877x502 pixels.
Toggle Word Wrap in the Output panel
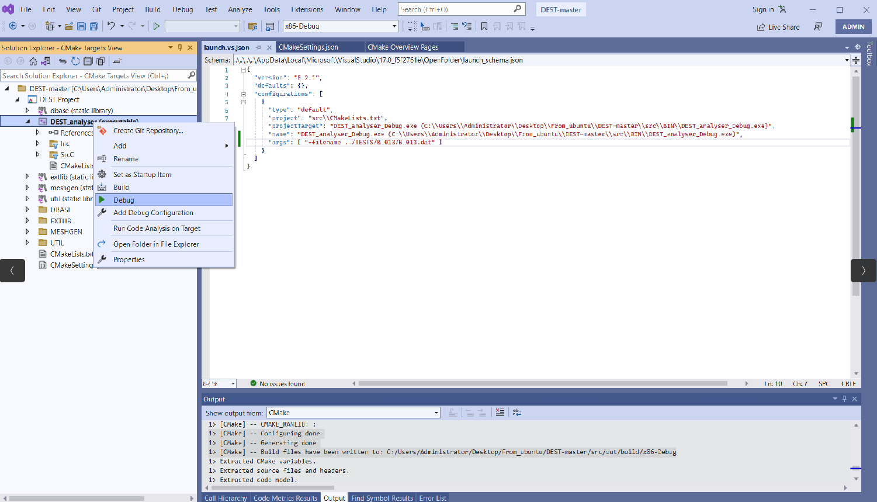pyautogui.click(x=517, y=413)
